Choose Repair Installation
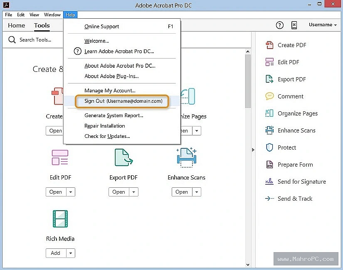The image size is (343, 270). coord(122,126)
